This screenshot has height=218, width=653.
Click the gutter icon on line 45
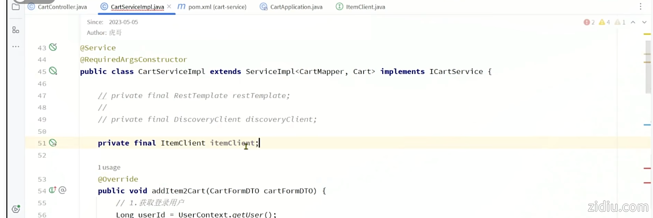point(53,72)
